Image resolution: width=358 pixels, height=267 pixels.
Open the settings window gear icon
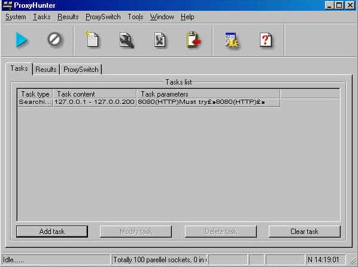pyautogui.click(x=232, y=40)
